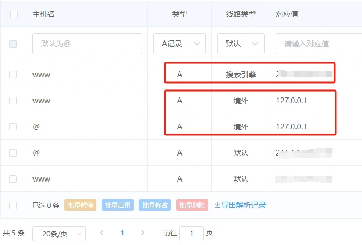362x245 pixels.
Task: Click the 导出解析记录 link
Action: pos(243,205)
